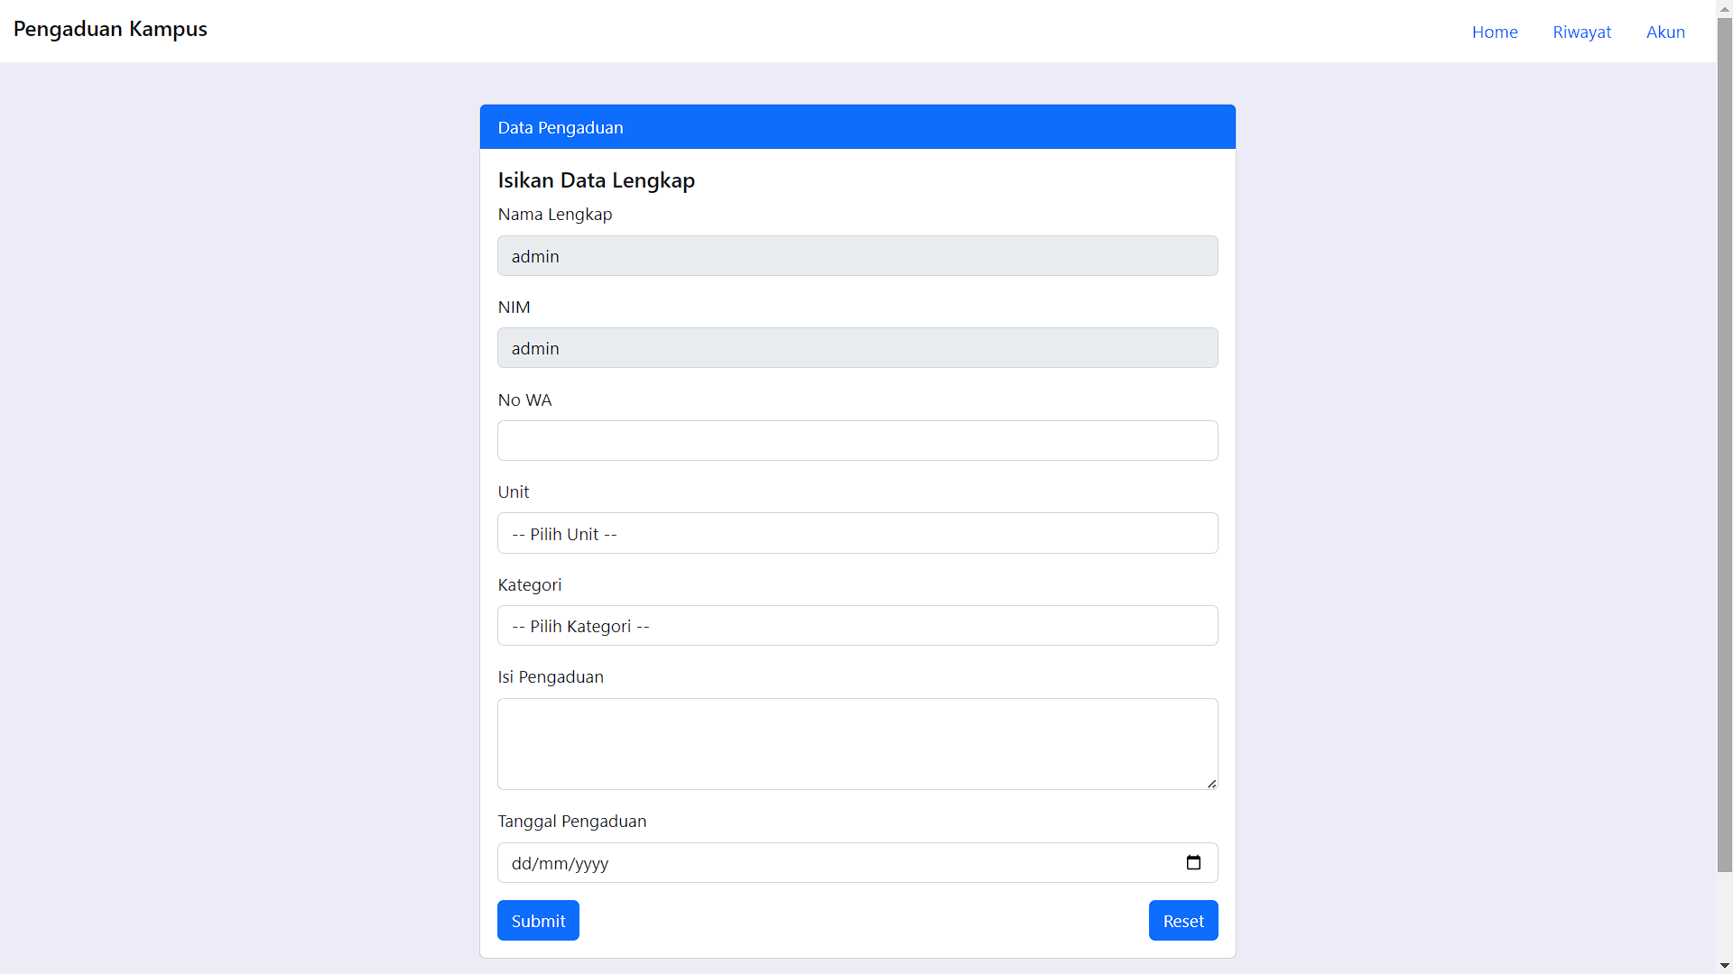Expand the Tanggal Pengaduan date selector
This screenshot has height=974, width=1733.
click(x=1193, y=862)
